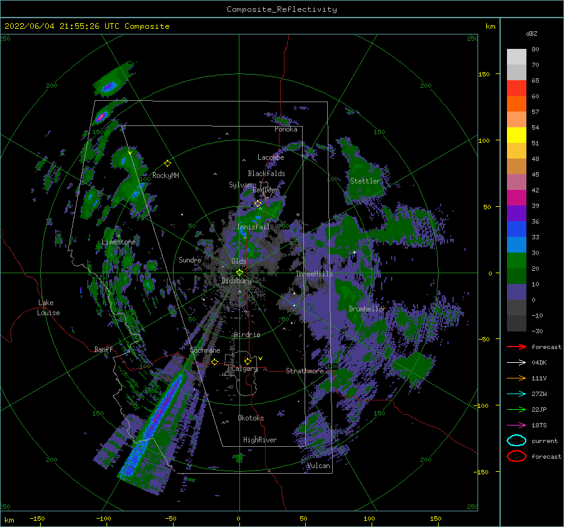Click the Sundre town label
Image resolution: width=564 pixels, height=527 pixels.
tap(190, 259)
